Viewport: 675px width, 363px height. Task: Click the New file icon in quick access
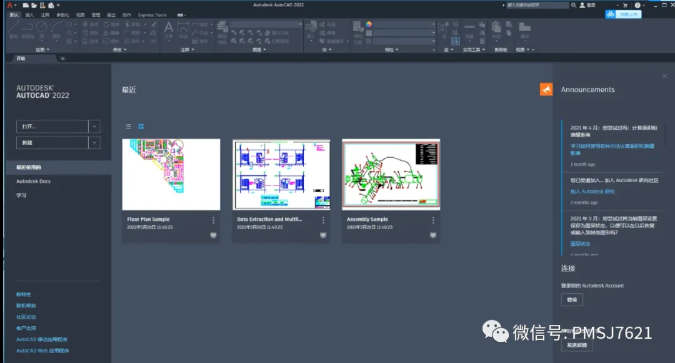(26, 5)
